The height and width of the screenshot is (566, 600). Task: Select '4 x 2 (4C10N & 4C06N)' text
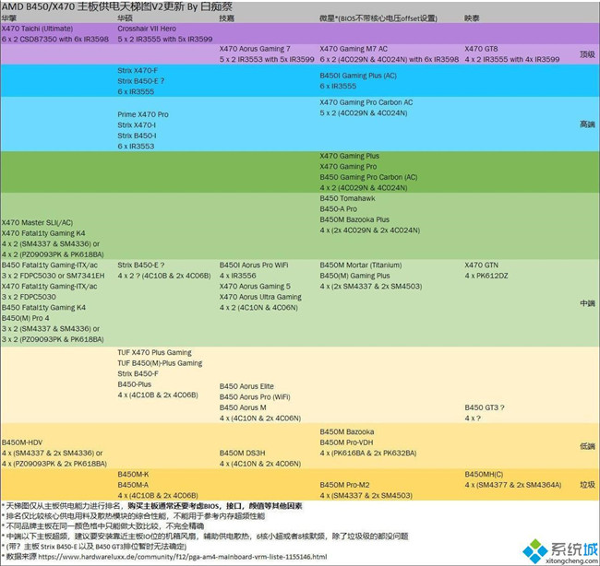(x=258, y=307)
